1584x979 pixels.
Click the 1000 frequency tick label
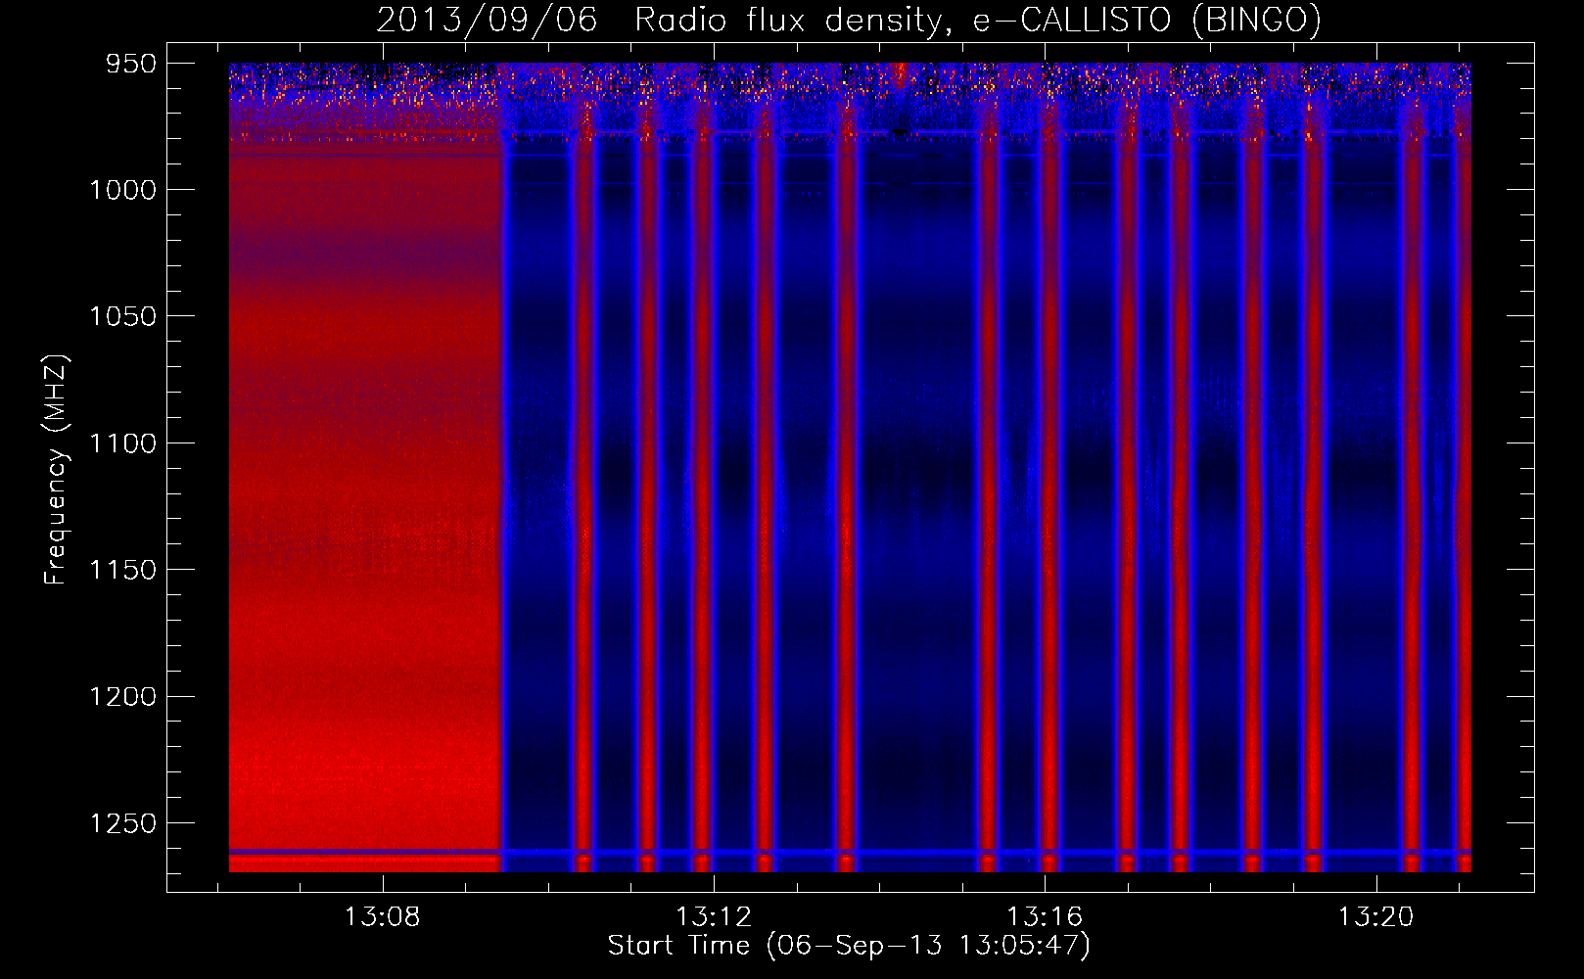click(122, 190)
